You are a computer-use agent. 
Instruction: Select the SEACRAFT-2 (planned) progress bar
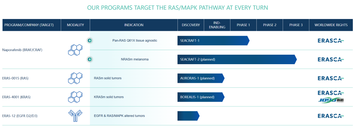coord(237,59)
